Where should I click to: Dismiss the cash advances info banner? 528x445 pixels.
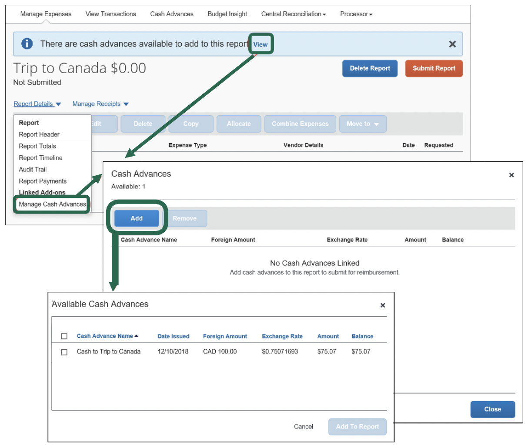[x=452, y=44]
